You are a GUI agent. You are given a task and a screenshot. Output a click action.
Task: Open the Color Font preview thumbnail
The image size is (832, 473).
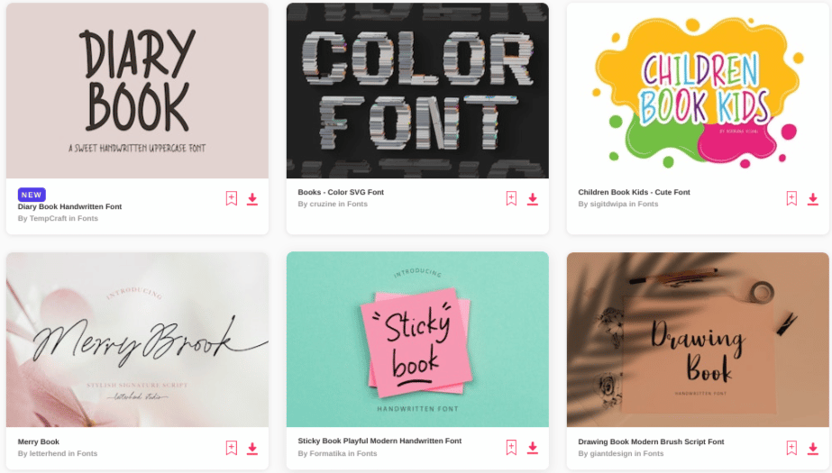point(417,91)
